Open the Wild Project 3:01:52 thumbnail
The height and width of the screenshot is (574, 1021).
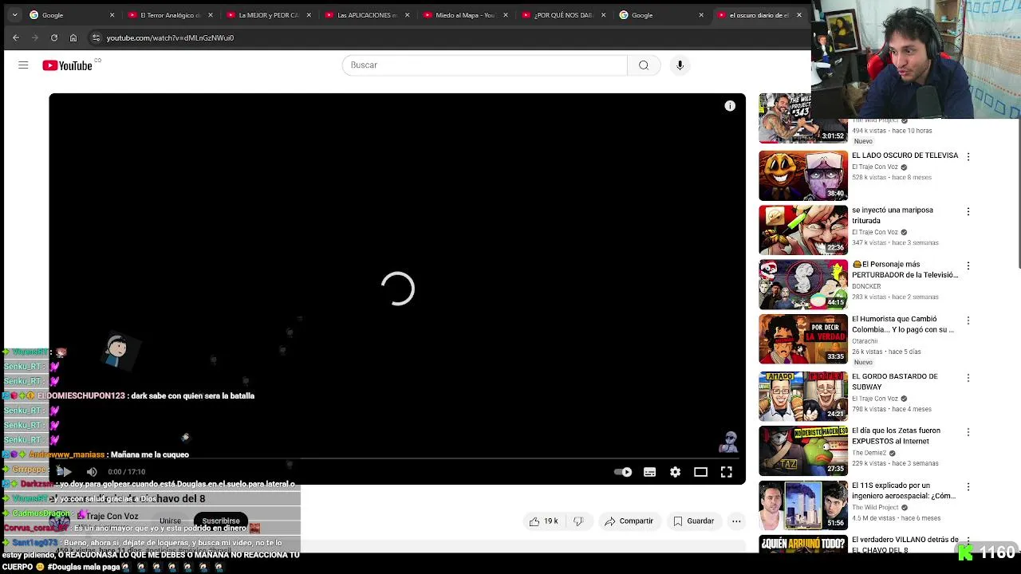803,118
